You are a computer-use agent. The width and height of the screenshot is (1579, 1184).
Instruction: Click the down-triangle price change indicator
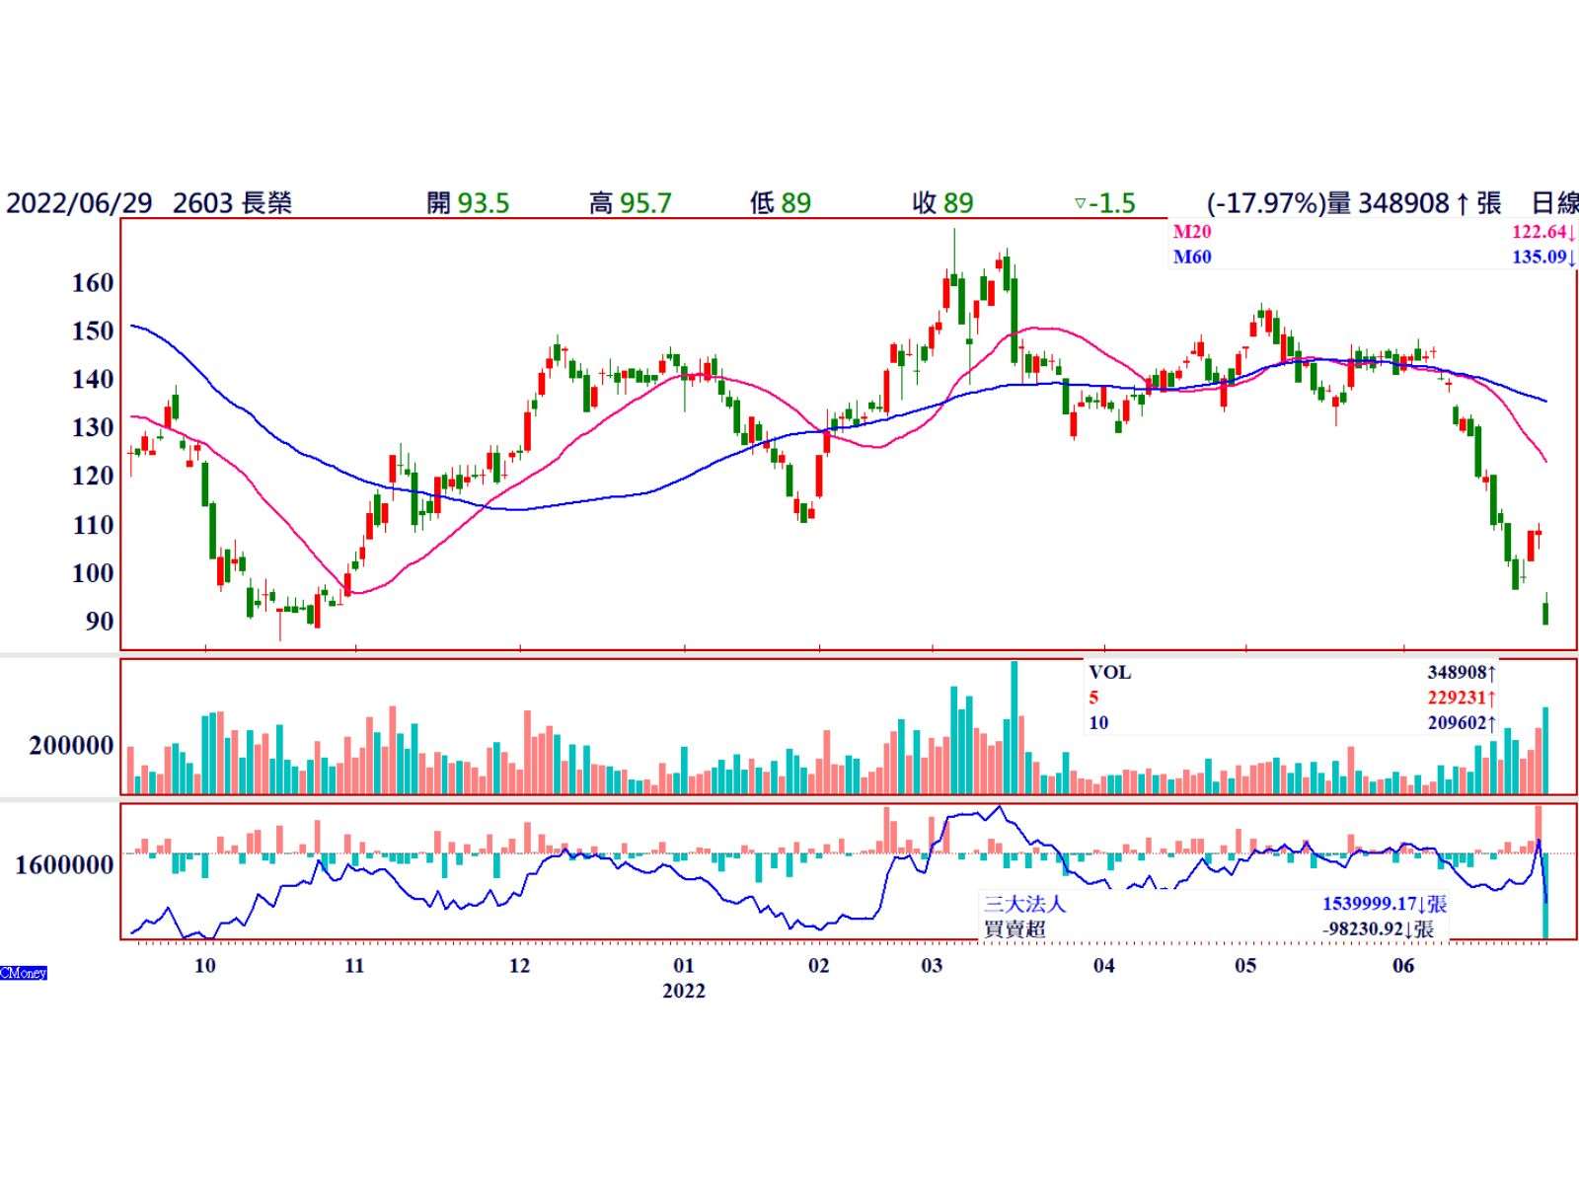coord(1080,204)
